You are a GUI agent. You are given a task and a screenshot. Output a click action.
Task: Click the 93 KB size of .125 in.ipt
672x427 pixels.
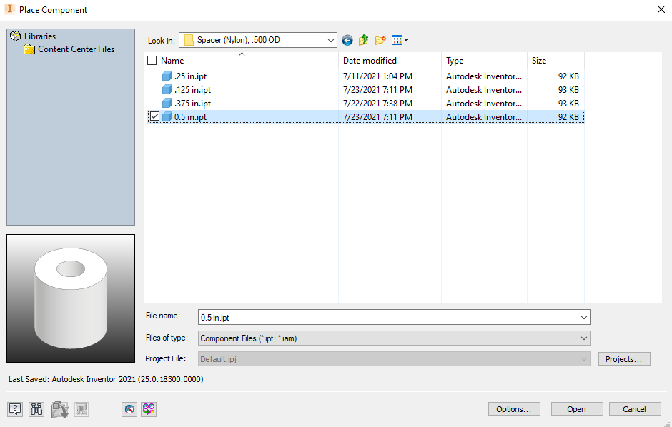point(568,90)
